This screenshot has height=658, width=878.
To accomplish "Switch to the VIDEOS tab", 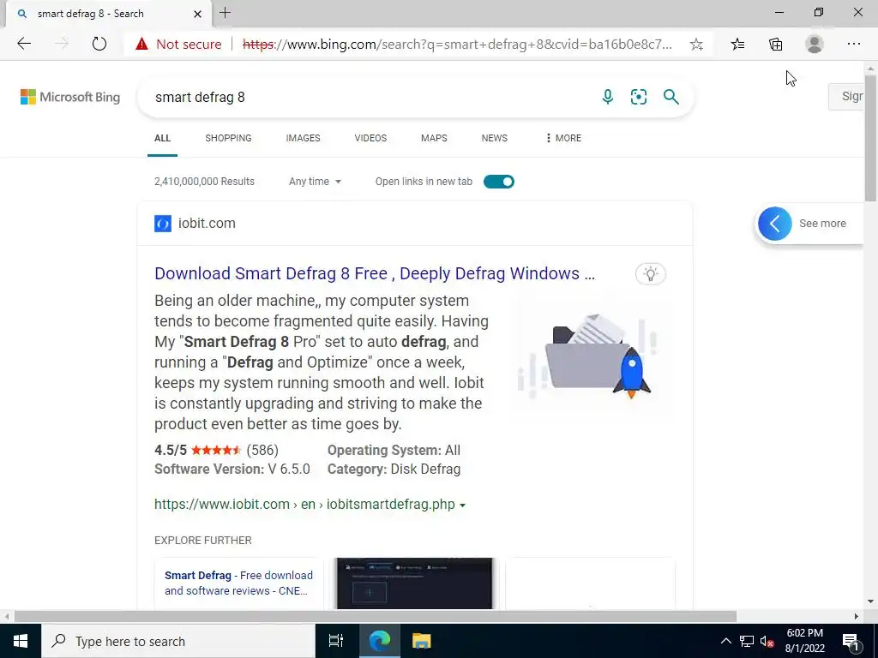I will pyautogui.click(x=370, y=138).
